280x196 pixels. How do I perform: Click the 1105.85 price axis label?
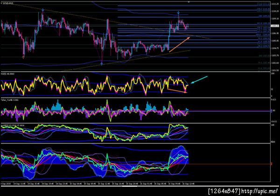coord(275,41)
